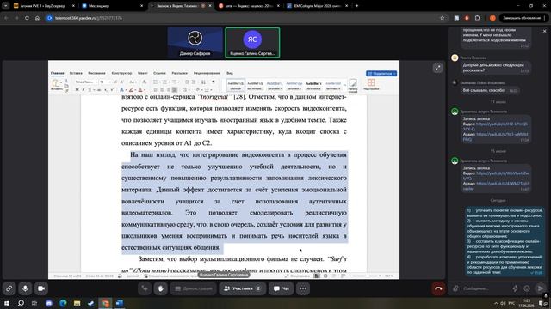Viewport: 551px width, 309px height.
Task: Toggle bold formatting in Word
Action: [x=77, y=90]
